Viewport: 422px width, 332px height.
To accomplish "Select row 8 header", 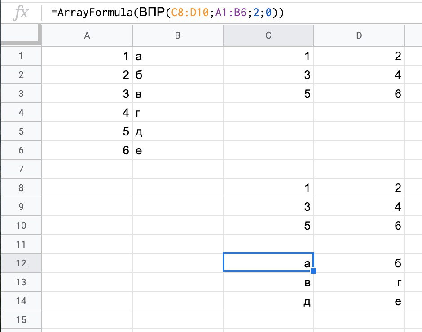I will click(21, 188).
